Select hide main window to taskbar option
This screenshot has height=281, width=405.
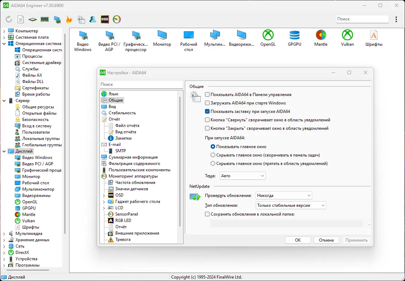click(213, 155)
